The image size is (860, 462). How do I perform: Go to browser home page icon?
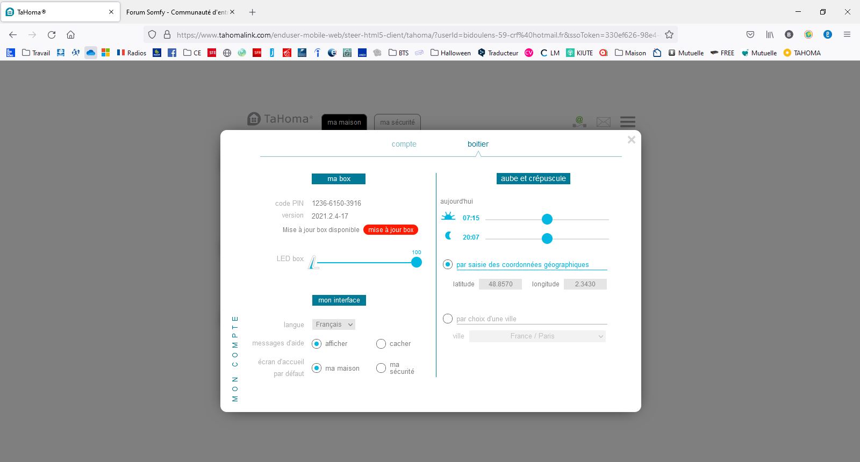(70, 35)
